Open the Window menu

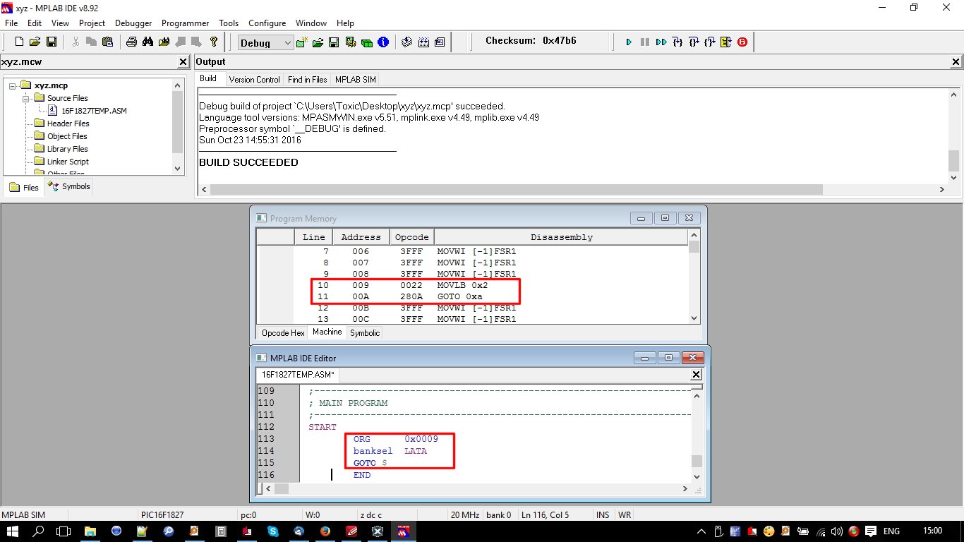click(311, 23)
